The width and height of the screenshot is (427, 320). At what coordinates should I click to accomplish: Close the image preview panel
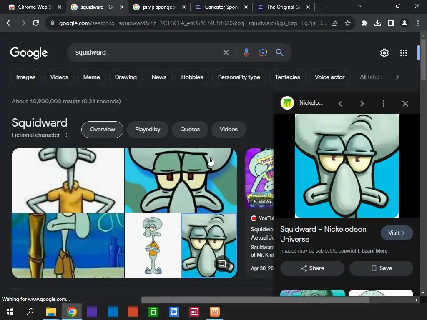(x=405, y=104)
